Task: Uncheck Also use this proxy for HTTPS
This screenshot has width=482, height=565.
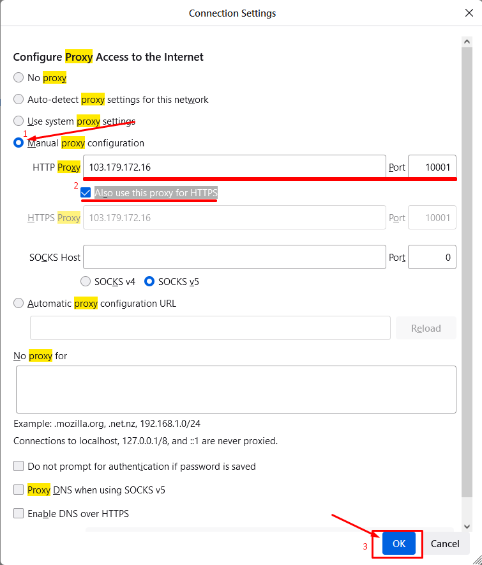Action: 86,193
